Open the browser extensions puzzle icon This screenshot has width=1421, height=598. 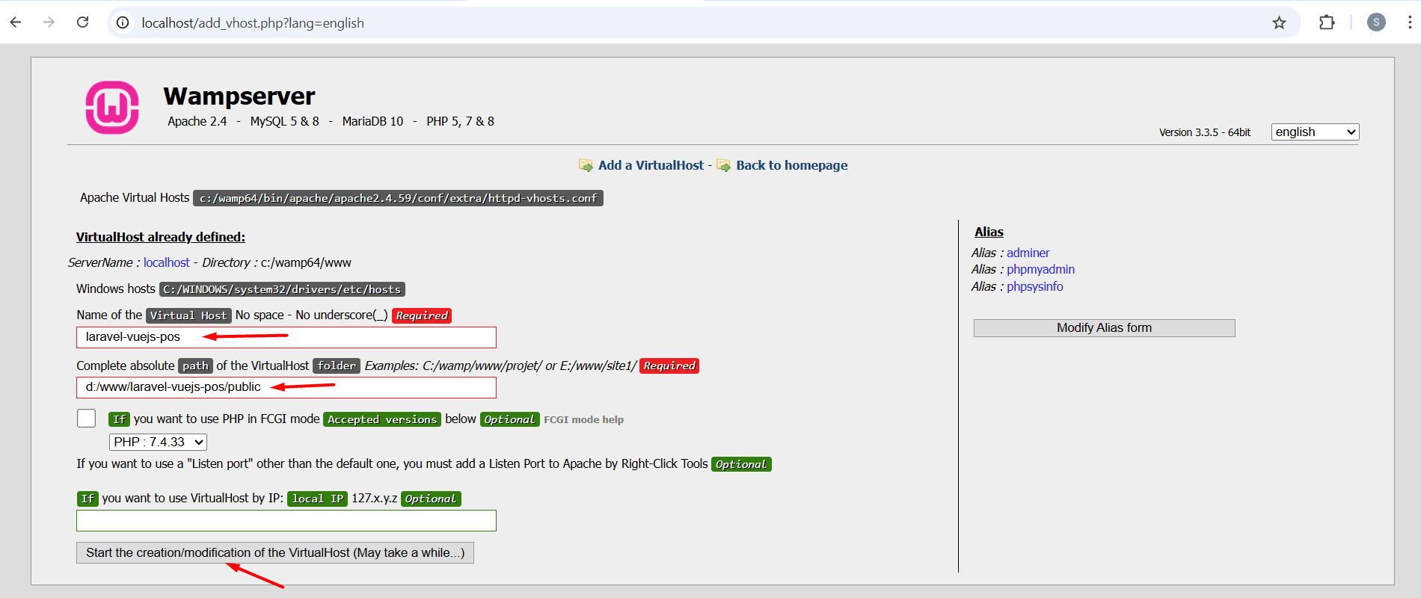pos(1326,22)
